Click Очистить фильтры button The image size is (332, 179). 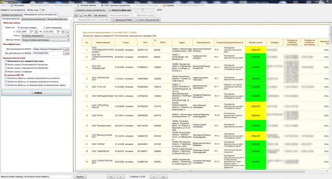(x=120, y=10)
